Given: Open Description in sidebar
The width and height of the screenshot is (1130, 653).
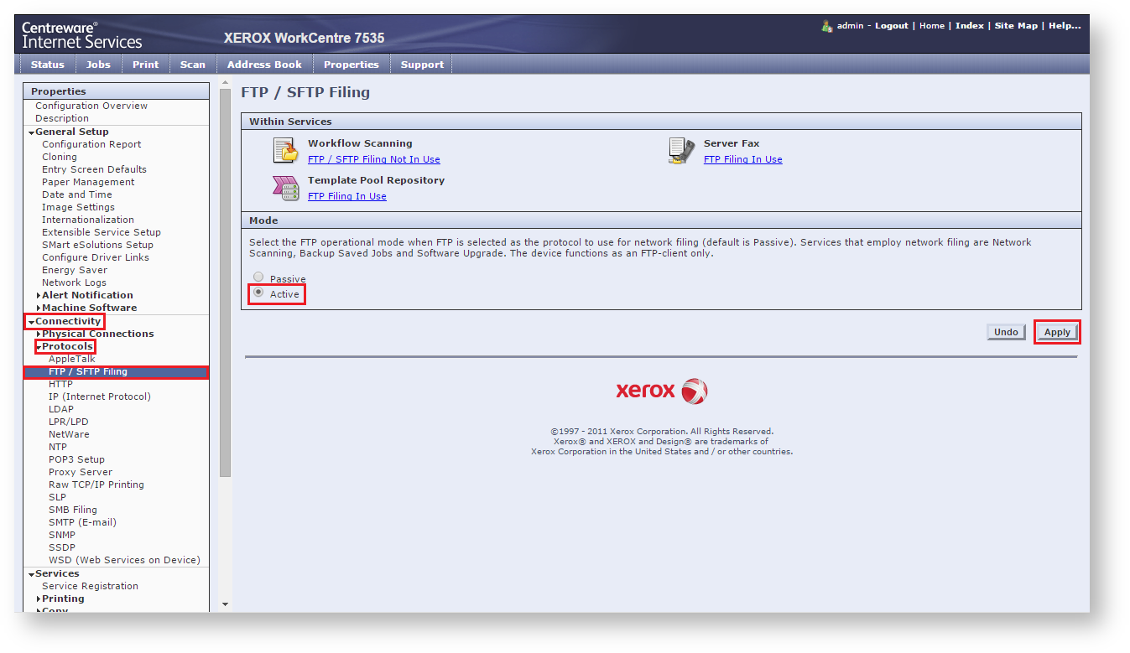Looking at the screenshot, I should click(x=62, y=118).
